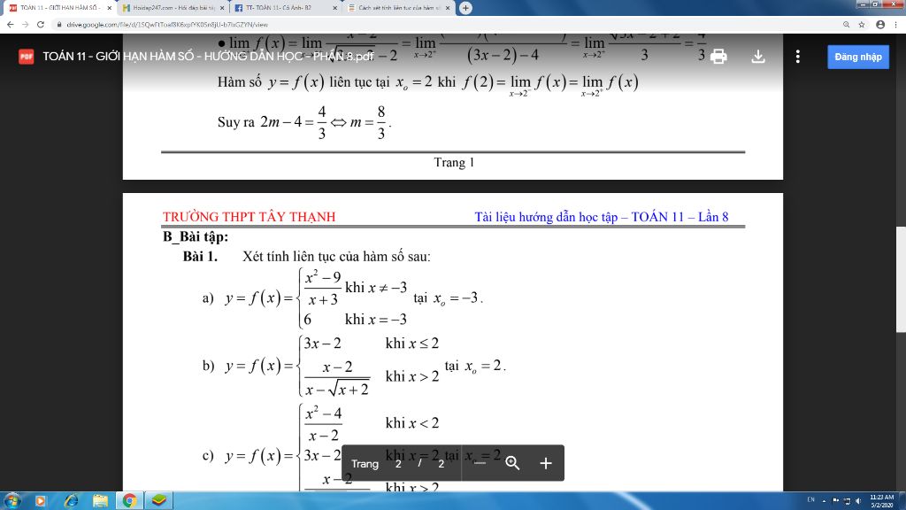Zoom in with the plus button

[x=545, y=462]
